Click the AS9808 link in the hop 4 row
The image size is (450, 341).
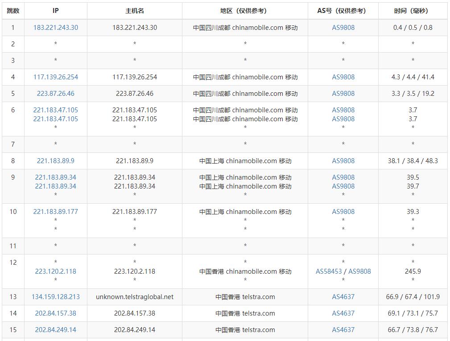[x=343, y=77]
